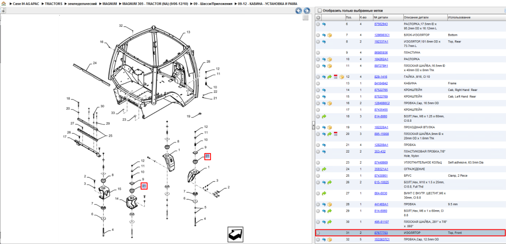Click the toolbar icon above the diagram's left edge

(x=3, y=10)
